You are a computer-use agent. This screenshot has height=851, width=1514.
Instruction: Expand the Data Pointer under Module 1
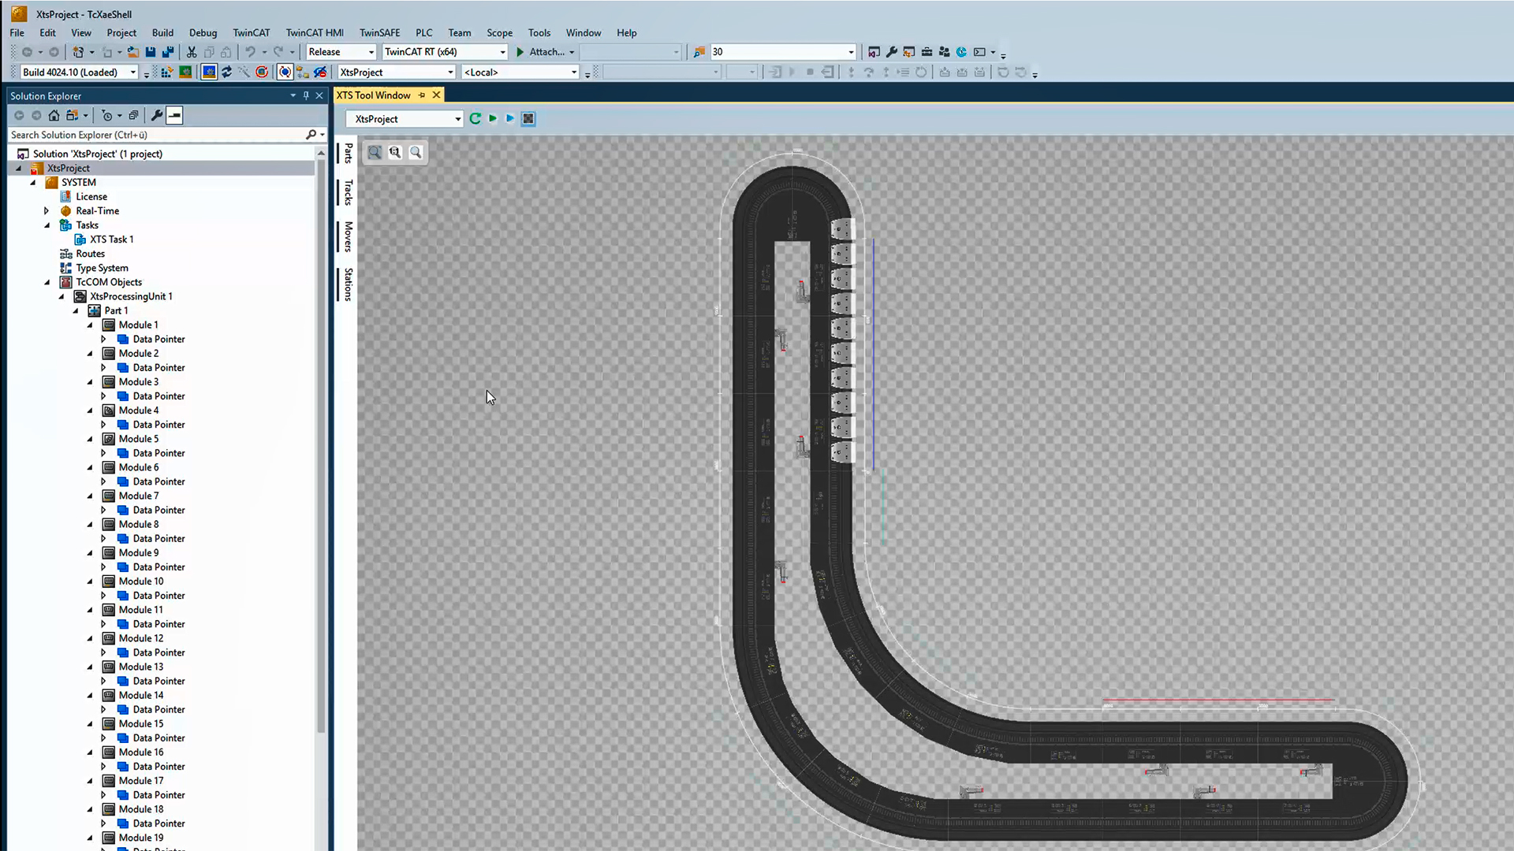[103, 339]
